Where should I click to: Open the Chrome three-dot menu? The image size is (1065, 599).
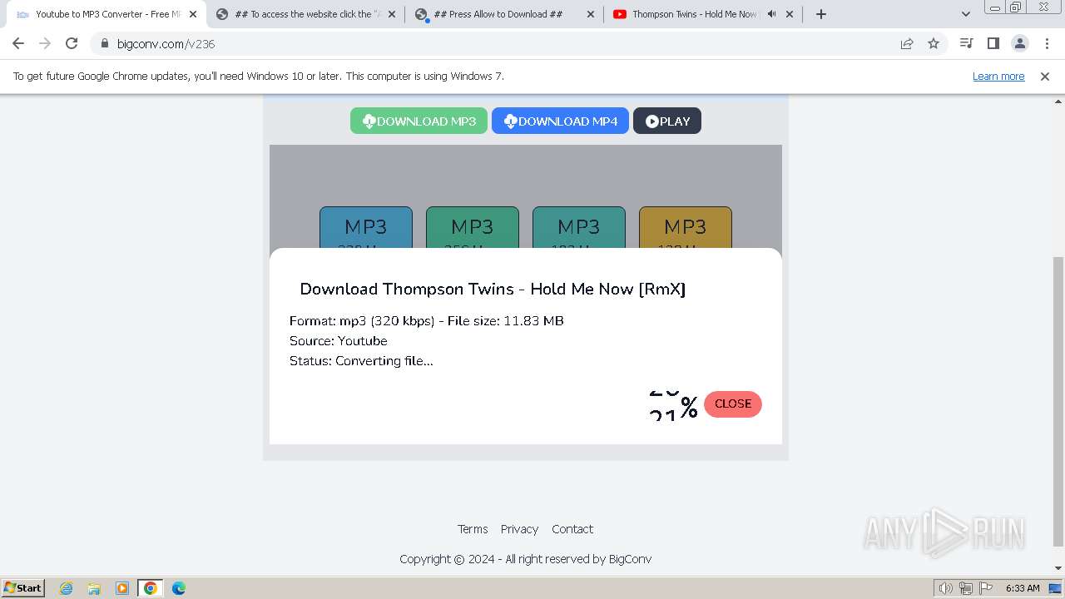point(1047,43)
